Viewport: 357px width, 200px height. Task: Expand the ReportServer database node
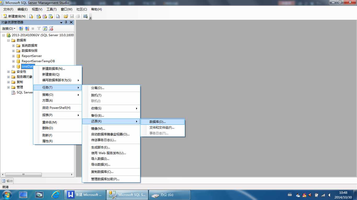pyautogui.click(x=13, y=56)
